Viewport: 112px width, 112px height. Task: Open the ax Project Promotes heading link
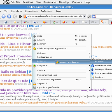coord(16,56)
